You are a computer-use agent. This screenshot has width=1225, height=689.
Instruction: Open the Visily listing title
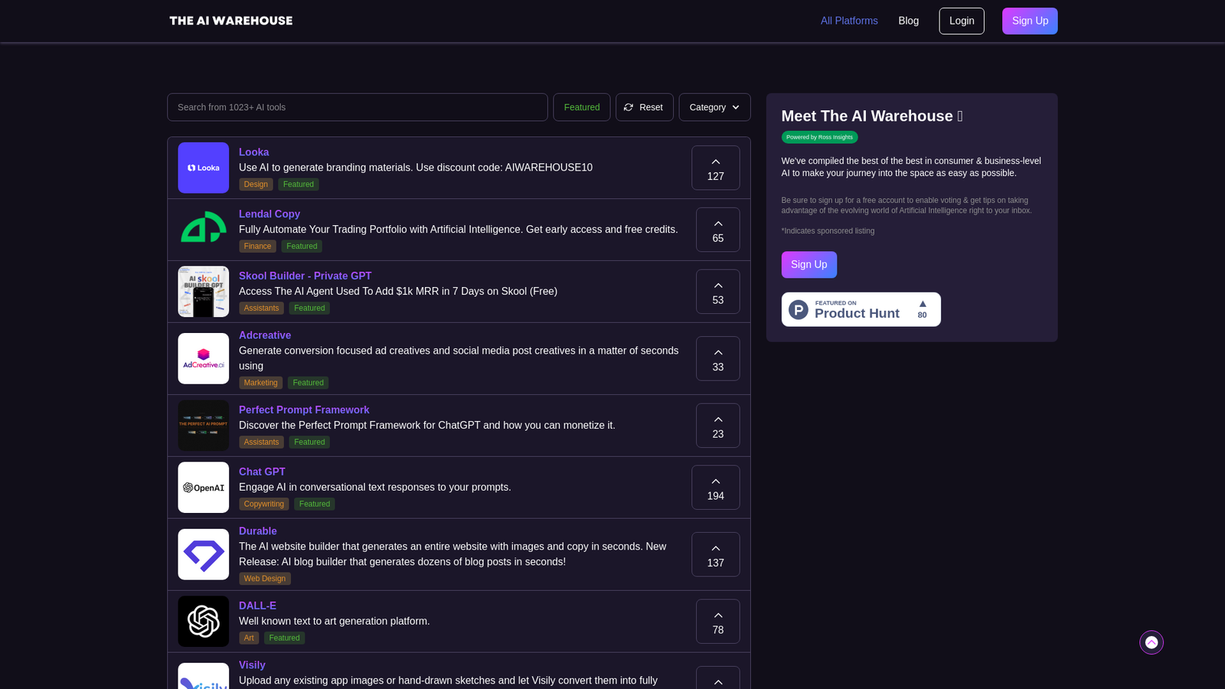[x=252, y=665]
